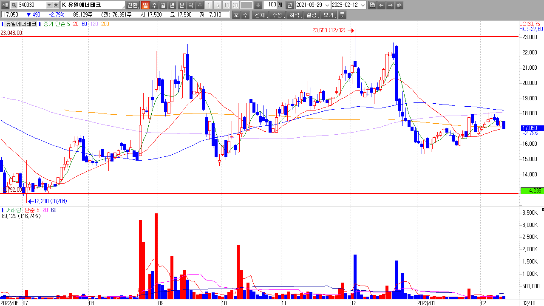The width and height of the screenshot is (544, 306).
Task: Click the blue marker beside 거래량 volume label
Action: 2,210
